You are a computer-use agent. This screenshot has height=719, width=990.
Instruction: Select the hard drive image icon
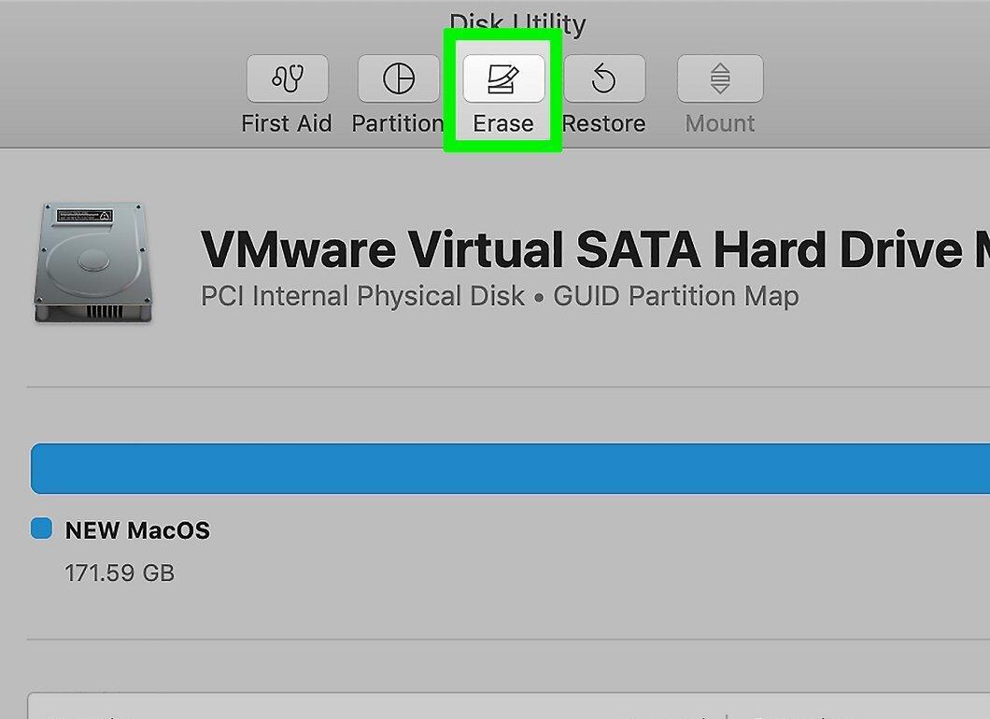pyautogui.click(x=93, y=262)
